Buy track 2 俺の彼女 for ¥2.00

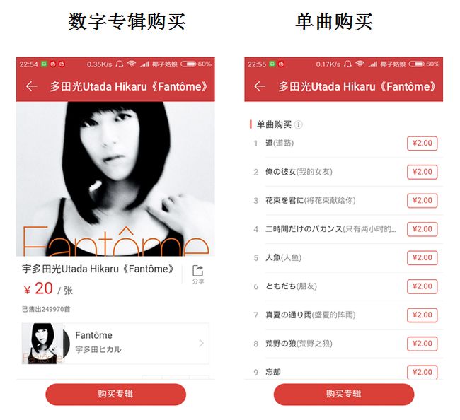(x=422, y=172)
